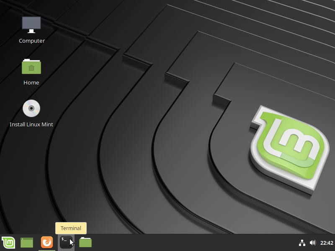
Task: Click the 22:42 clock in panel
Action: pyautogui.click(x=327, y=243)
